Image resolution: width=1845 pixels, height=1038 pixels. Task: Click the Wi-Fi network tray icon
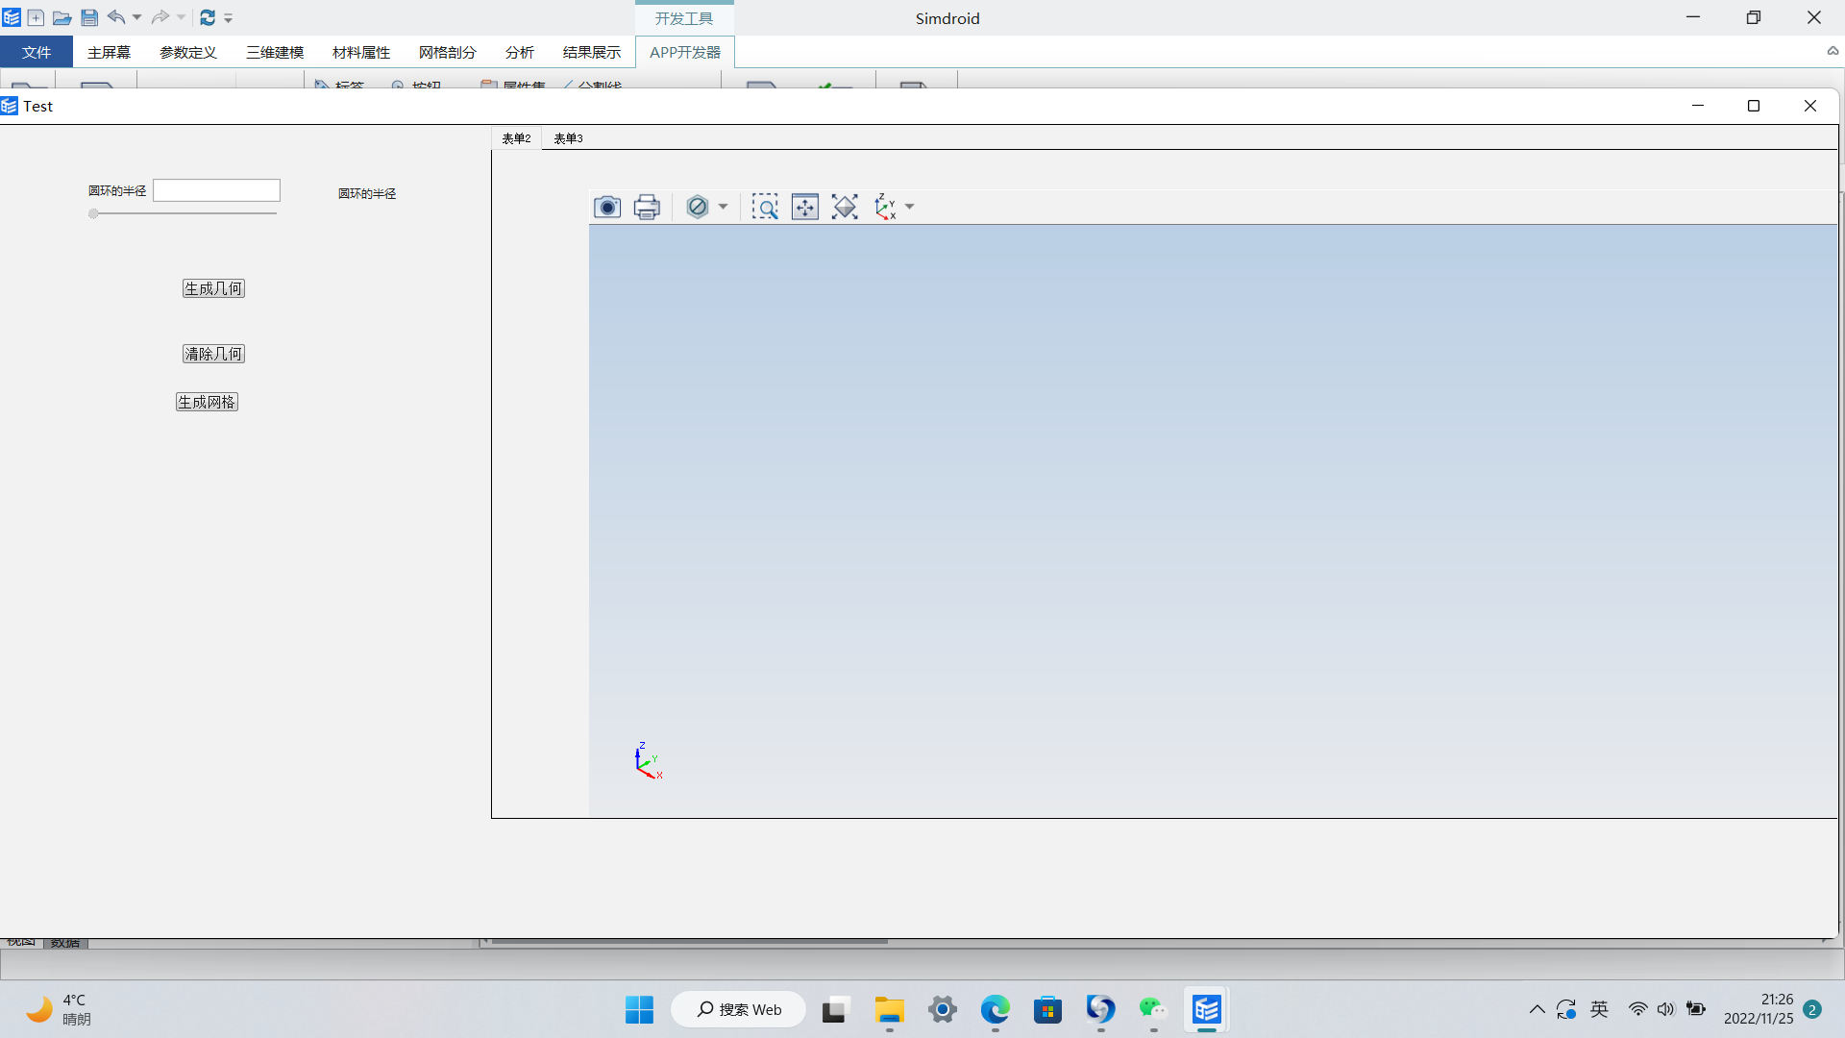[1638, 1009]
